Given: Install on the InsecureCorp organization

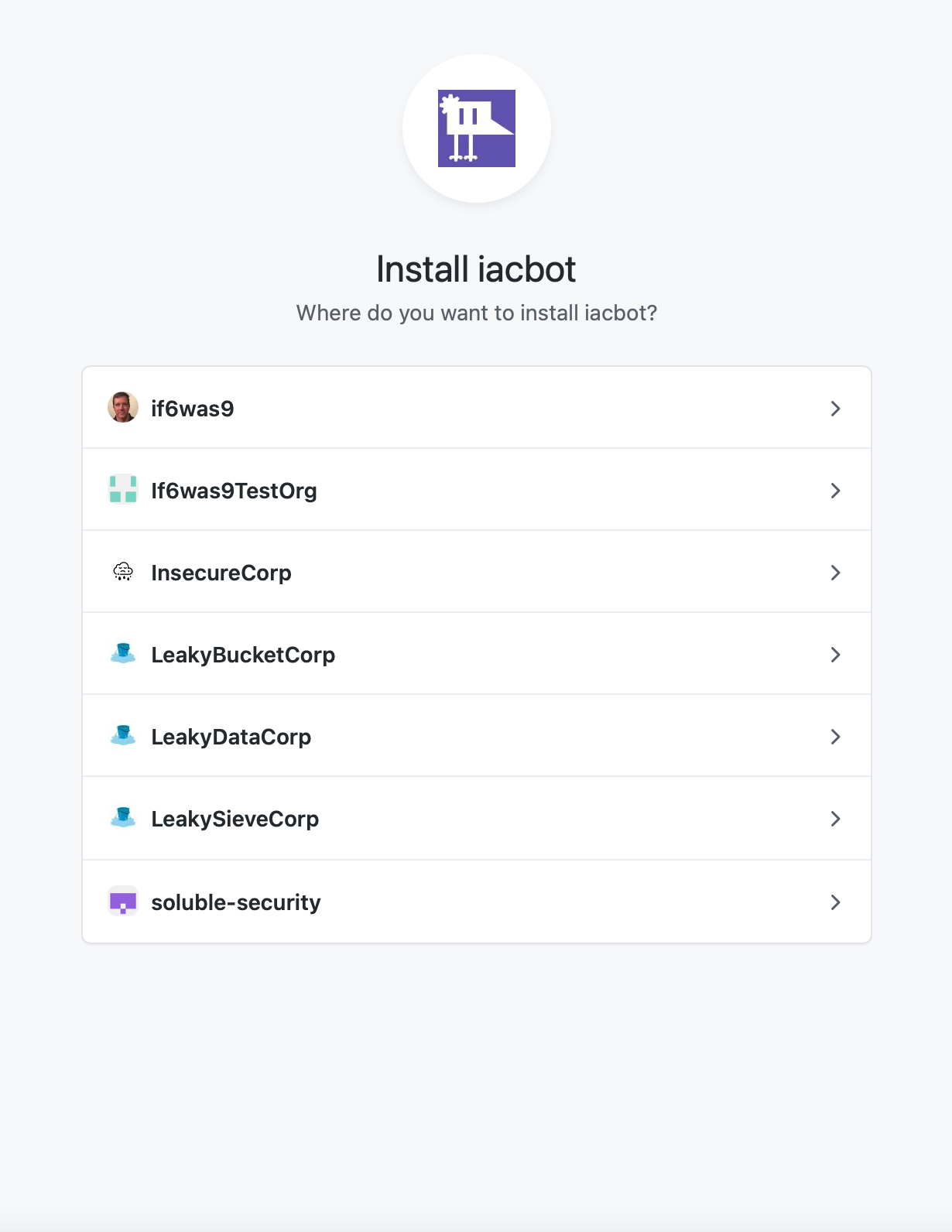Looking at the screenshot, I should point(221,573).
